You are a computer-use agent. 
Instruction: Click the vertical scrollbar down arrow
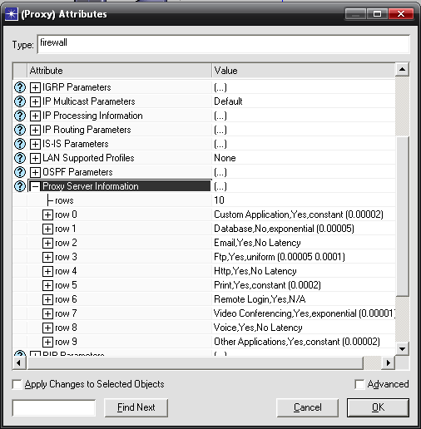coord(402,348)
